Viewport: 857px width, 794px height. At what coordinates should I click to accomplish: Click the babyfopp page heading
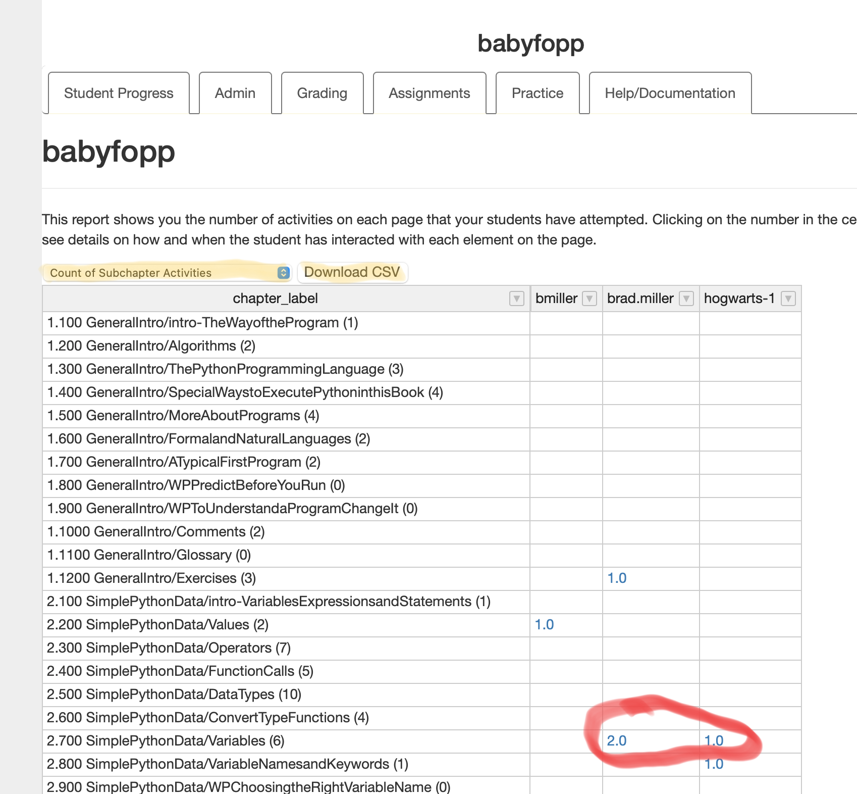tap(109, 152)
